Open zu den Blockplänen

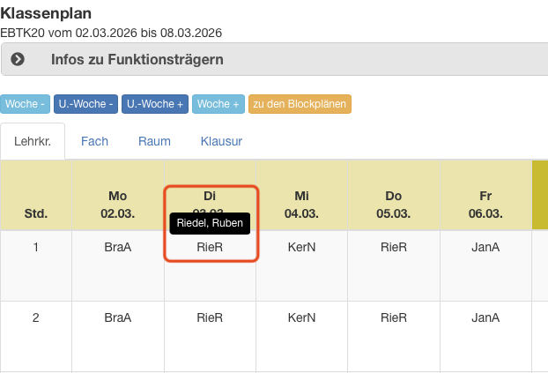[x=300, y=104]
